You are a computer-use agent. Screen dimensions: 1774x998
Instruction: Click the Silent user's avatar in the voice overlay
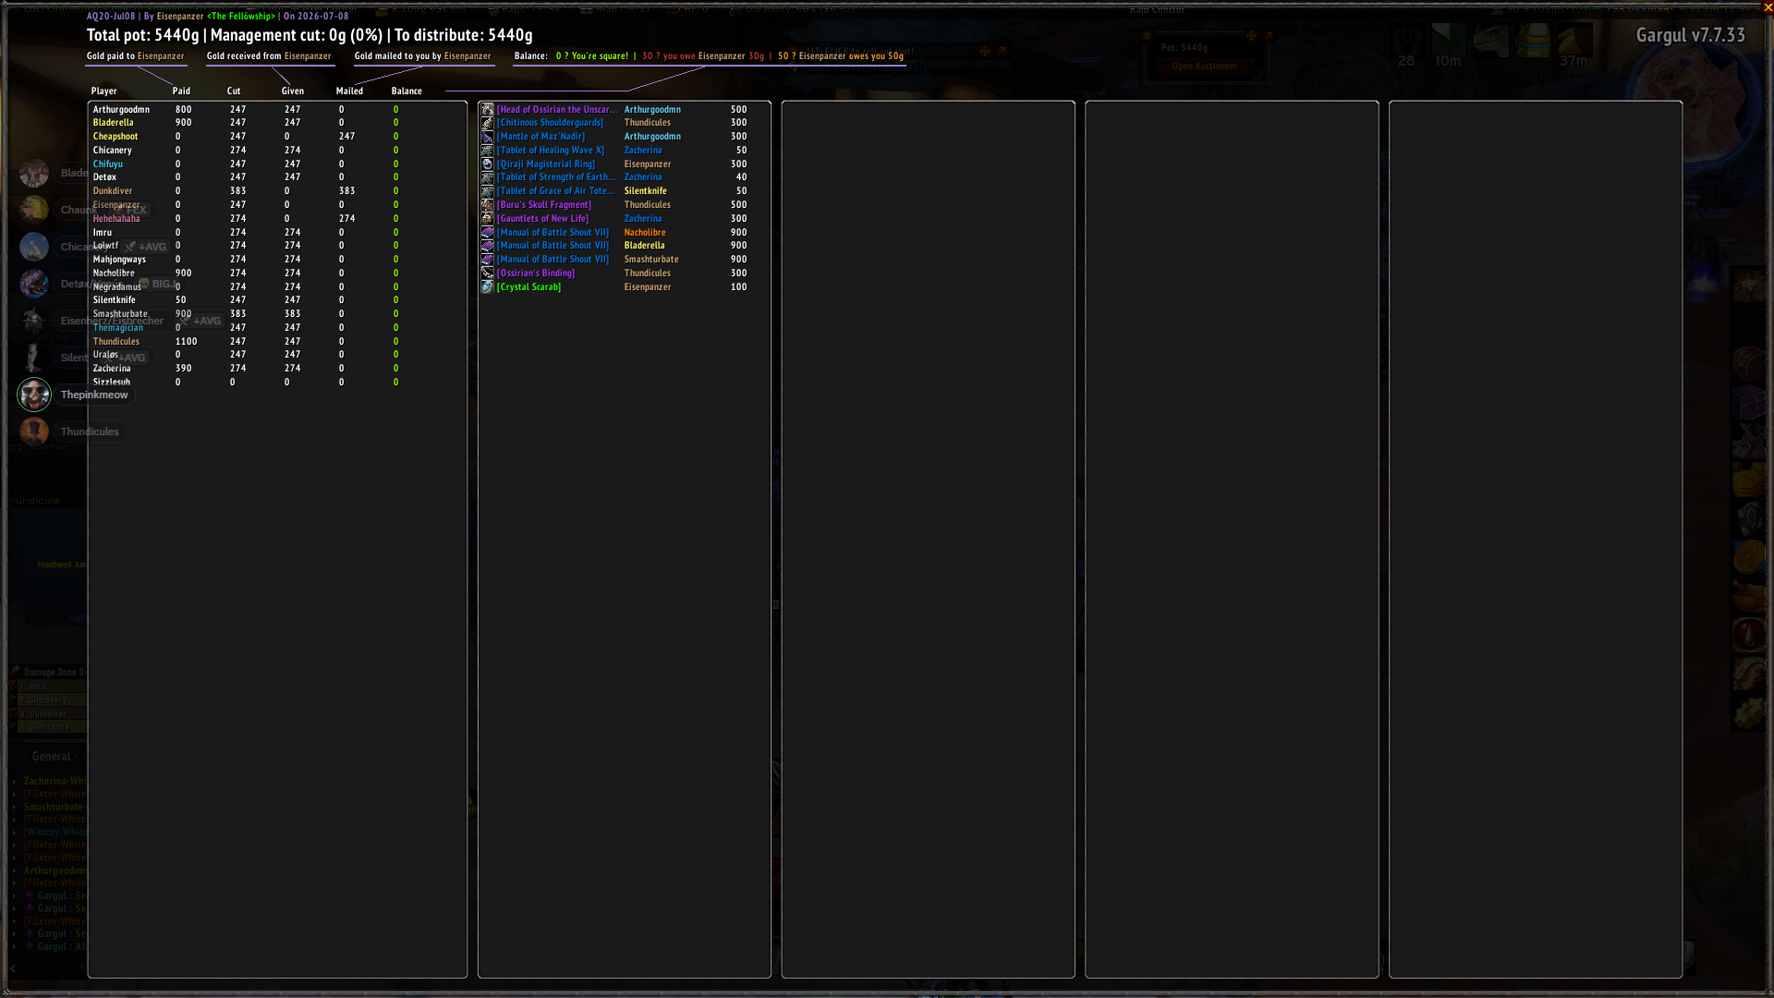click(34, 358)
